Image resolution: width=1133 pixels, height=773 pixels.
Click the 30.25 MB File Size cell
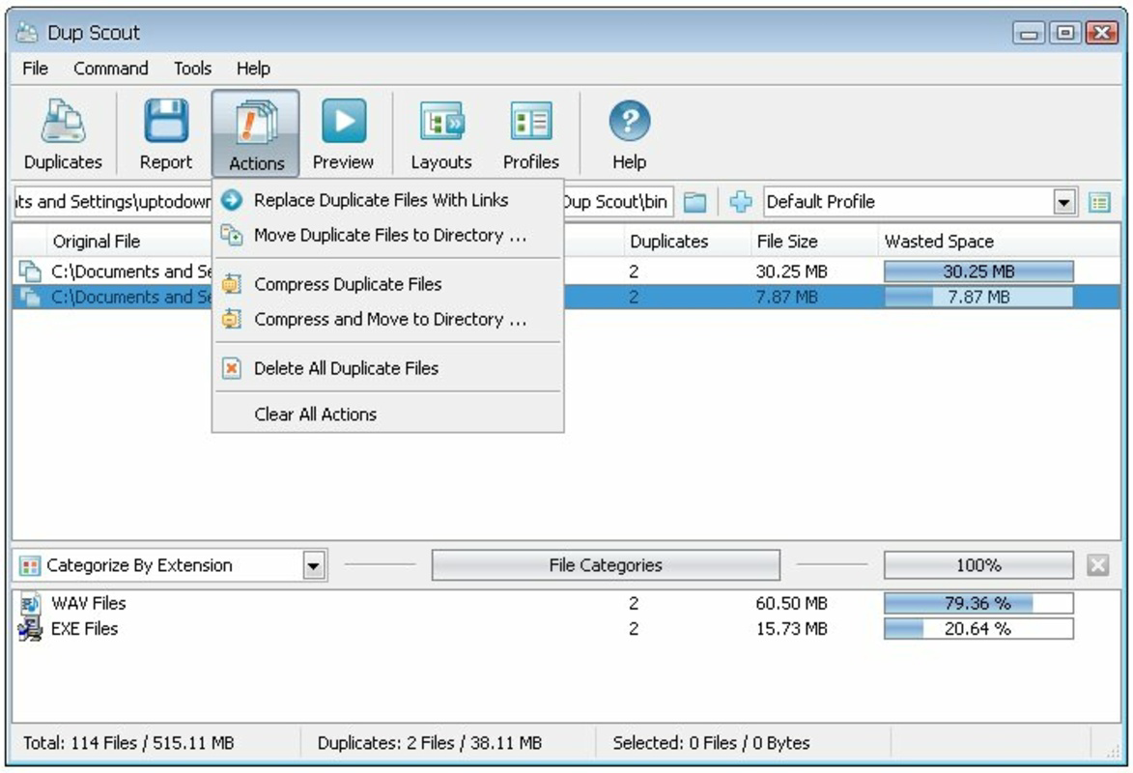click(791, 272)
